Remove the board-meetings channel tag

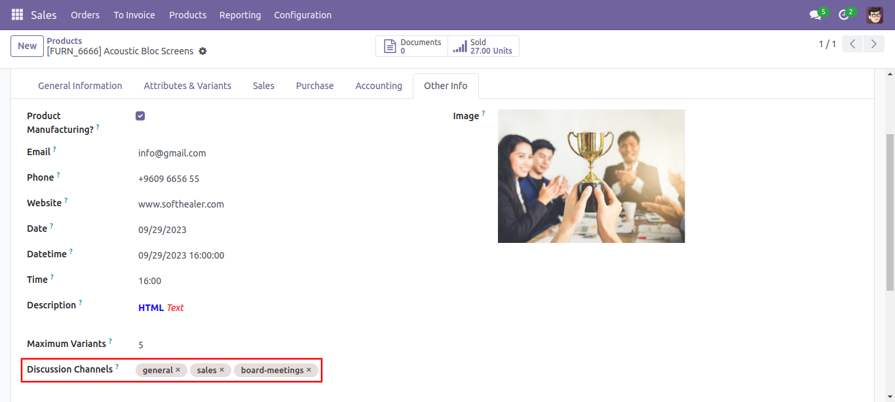tap(309, 370)
